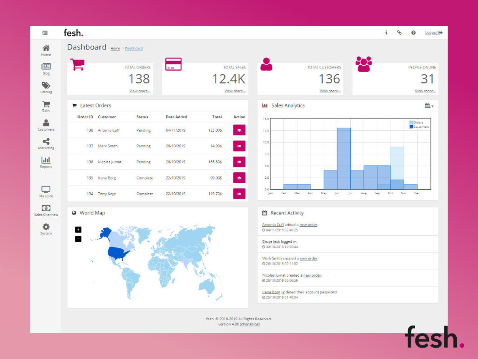Click the Logout link
Image resolution: width=478 pixels, height=359 pixels.
point(434,33)
